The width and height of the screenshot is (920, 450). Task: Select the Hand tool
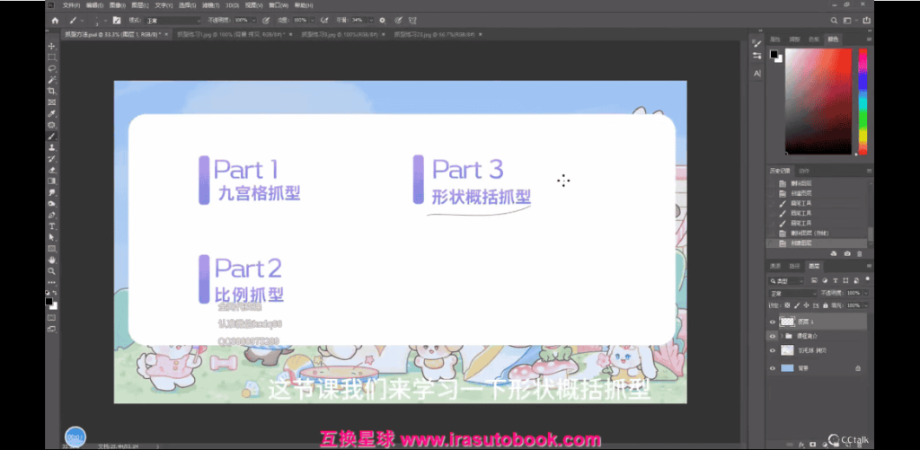pyautogui.click(x=52, y=260)
